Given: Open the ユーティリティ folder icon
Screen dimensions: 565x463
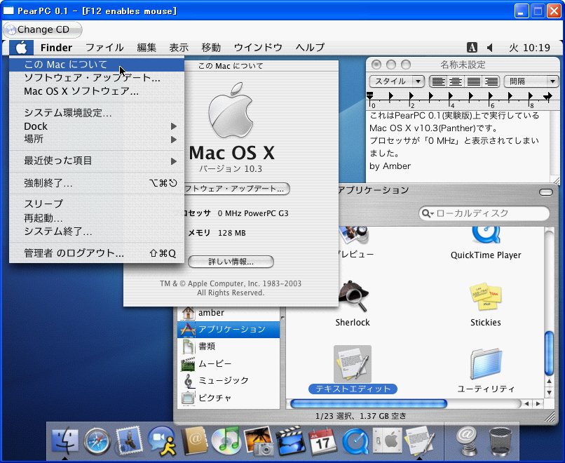Looking at the screenshot, I should coord(485,364).
